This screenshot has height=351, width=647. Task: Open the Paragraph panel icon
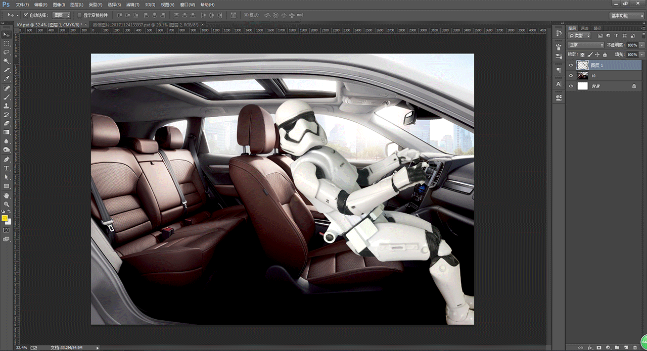[x=559, y=70]
